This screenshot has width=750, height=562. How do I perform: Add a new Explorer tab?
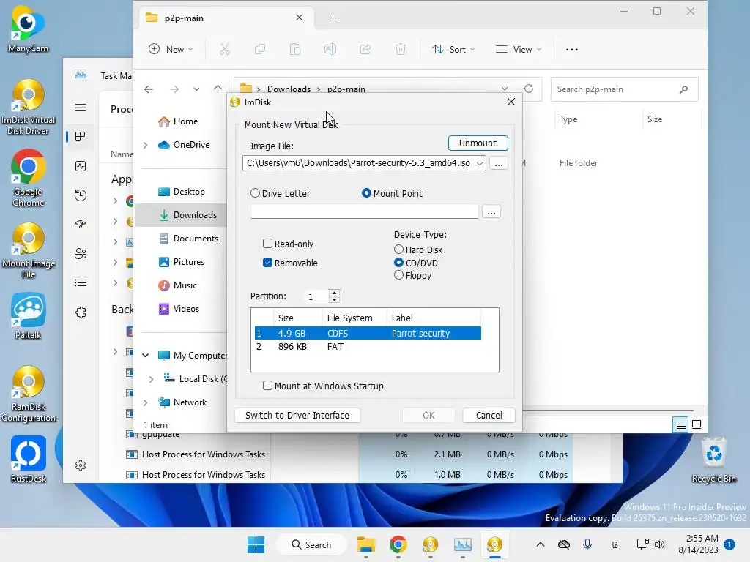[333, 18]
